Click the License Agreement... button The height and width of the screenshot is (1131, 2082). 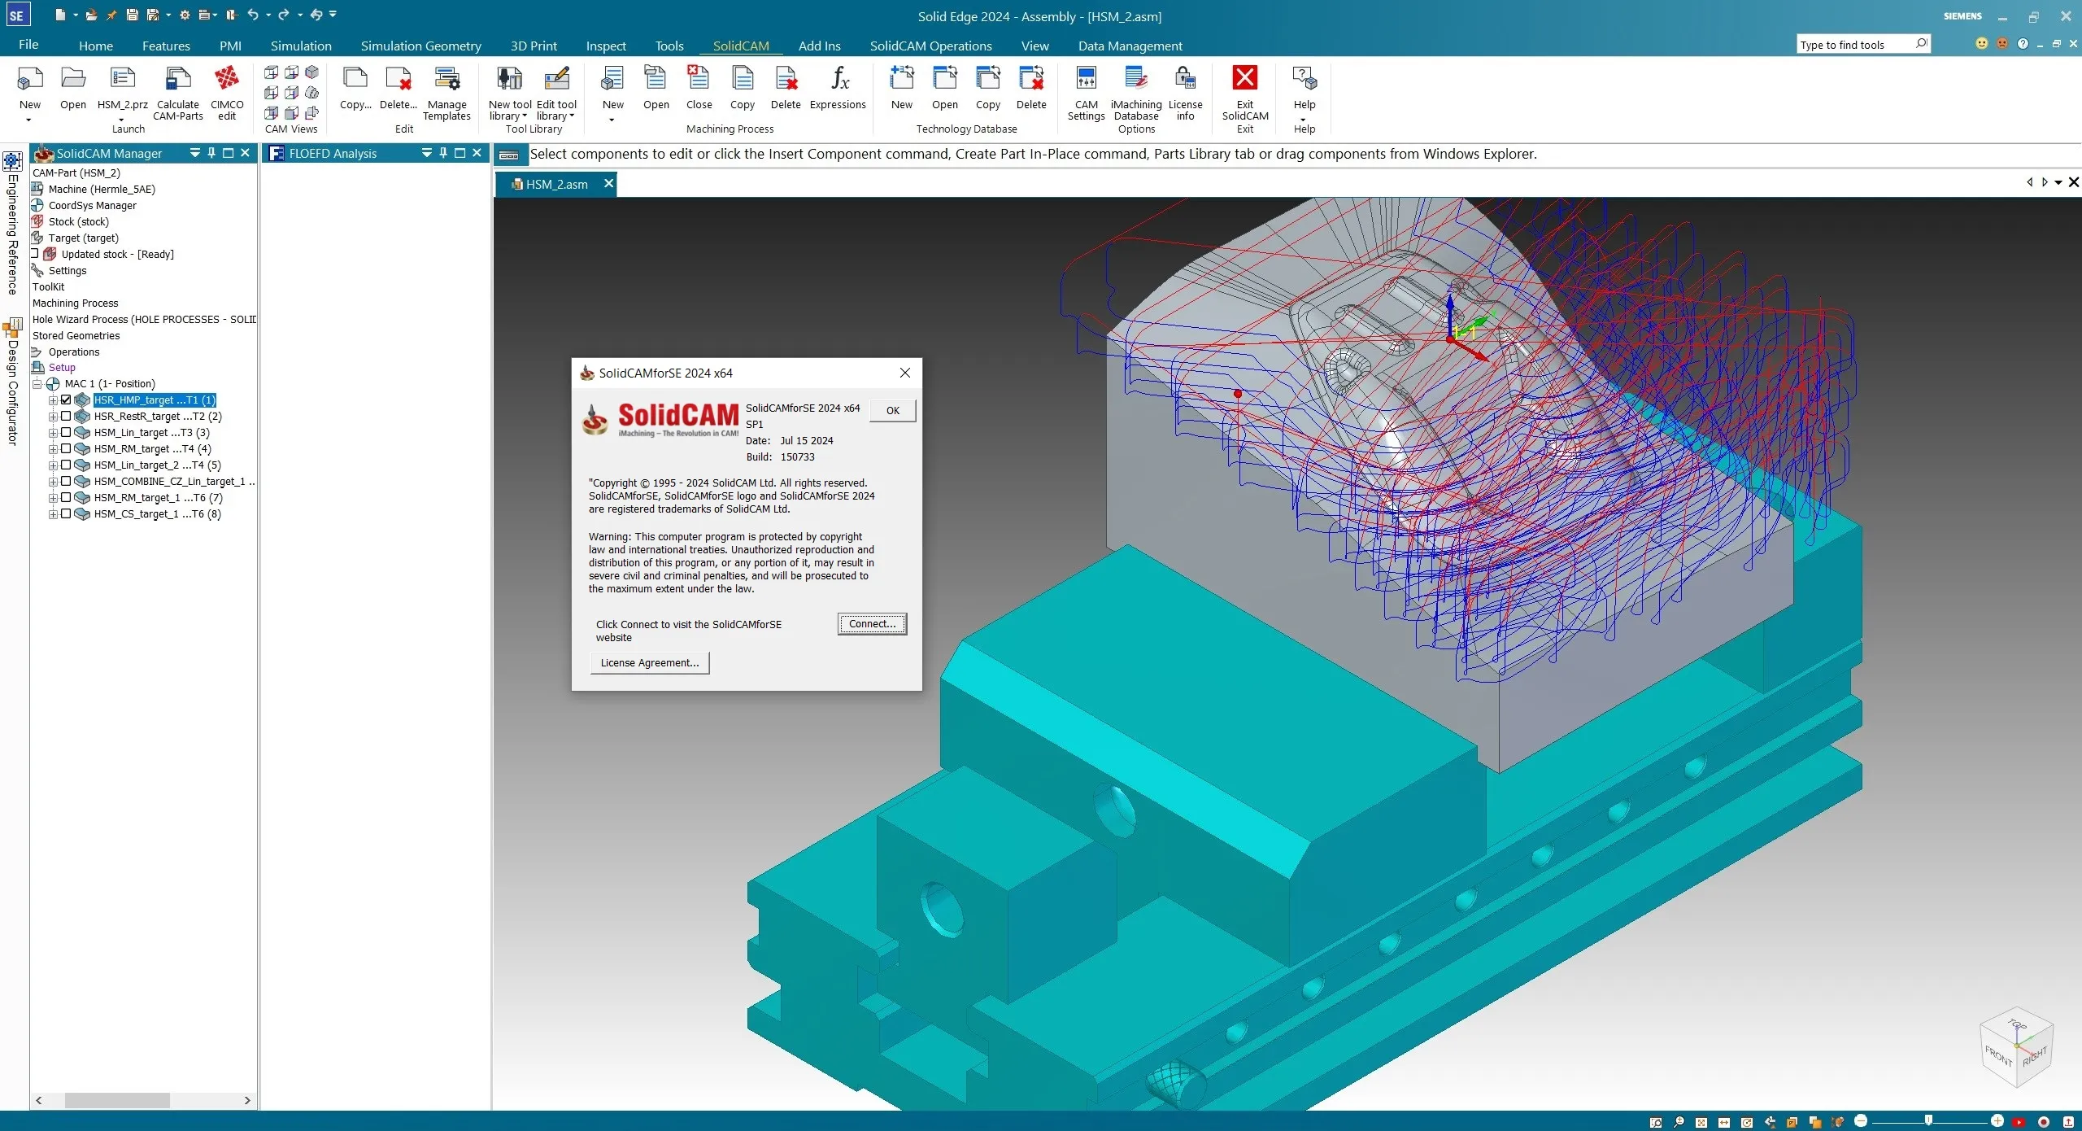(649, 663)
